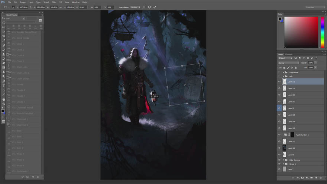Switch to the Channels tab
This screenshot has width=327, height=184.
point(289,54)
